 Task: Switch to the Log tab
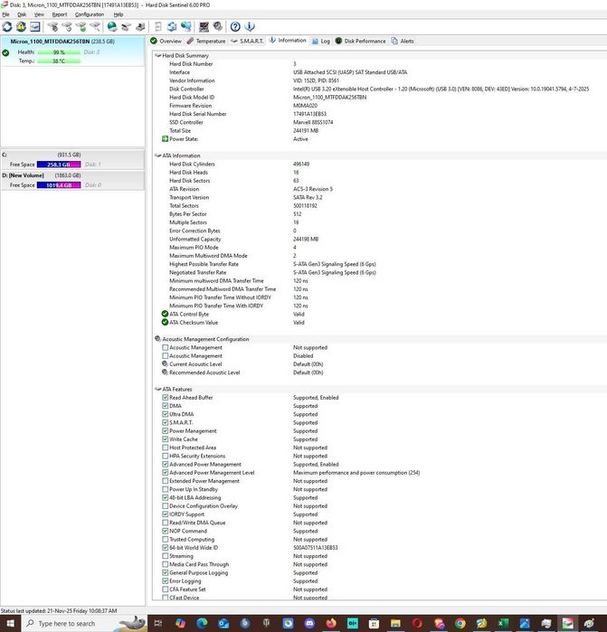pyautogui.click(x=321, y=41)
